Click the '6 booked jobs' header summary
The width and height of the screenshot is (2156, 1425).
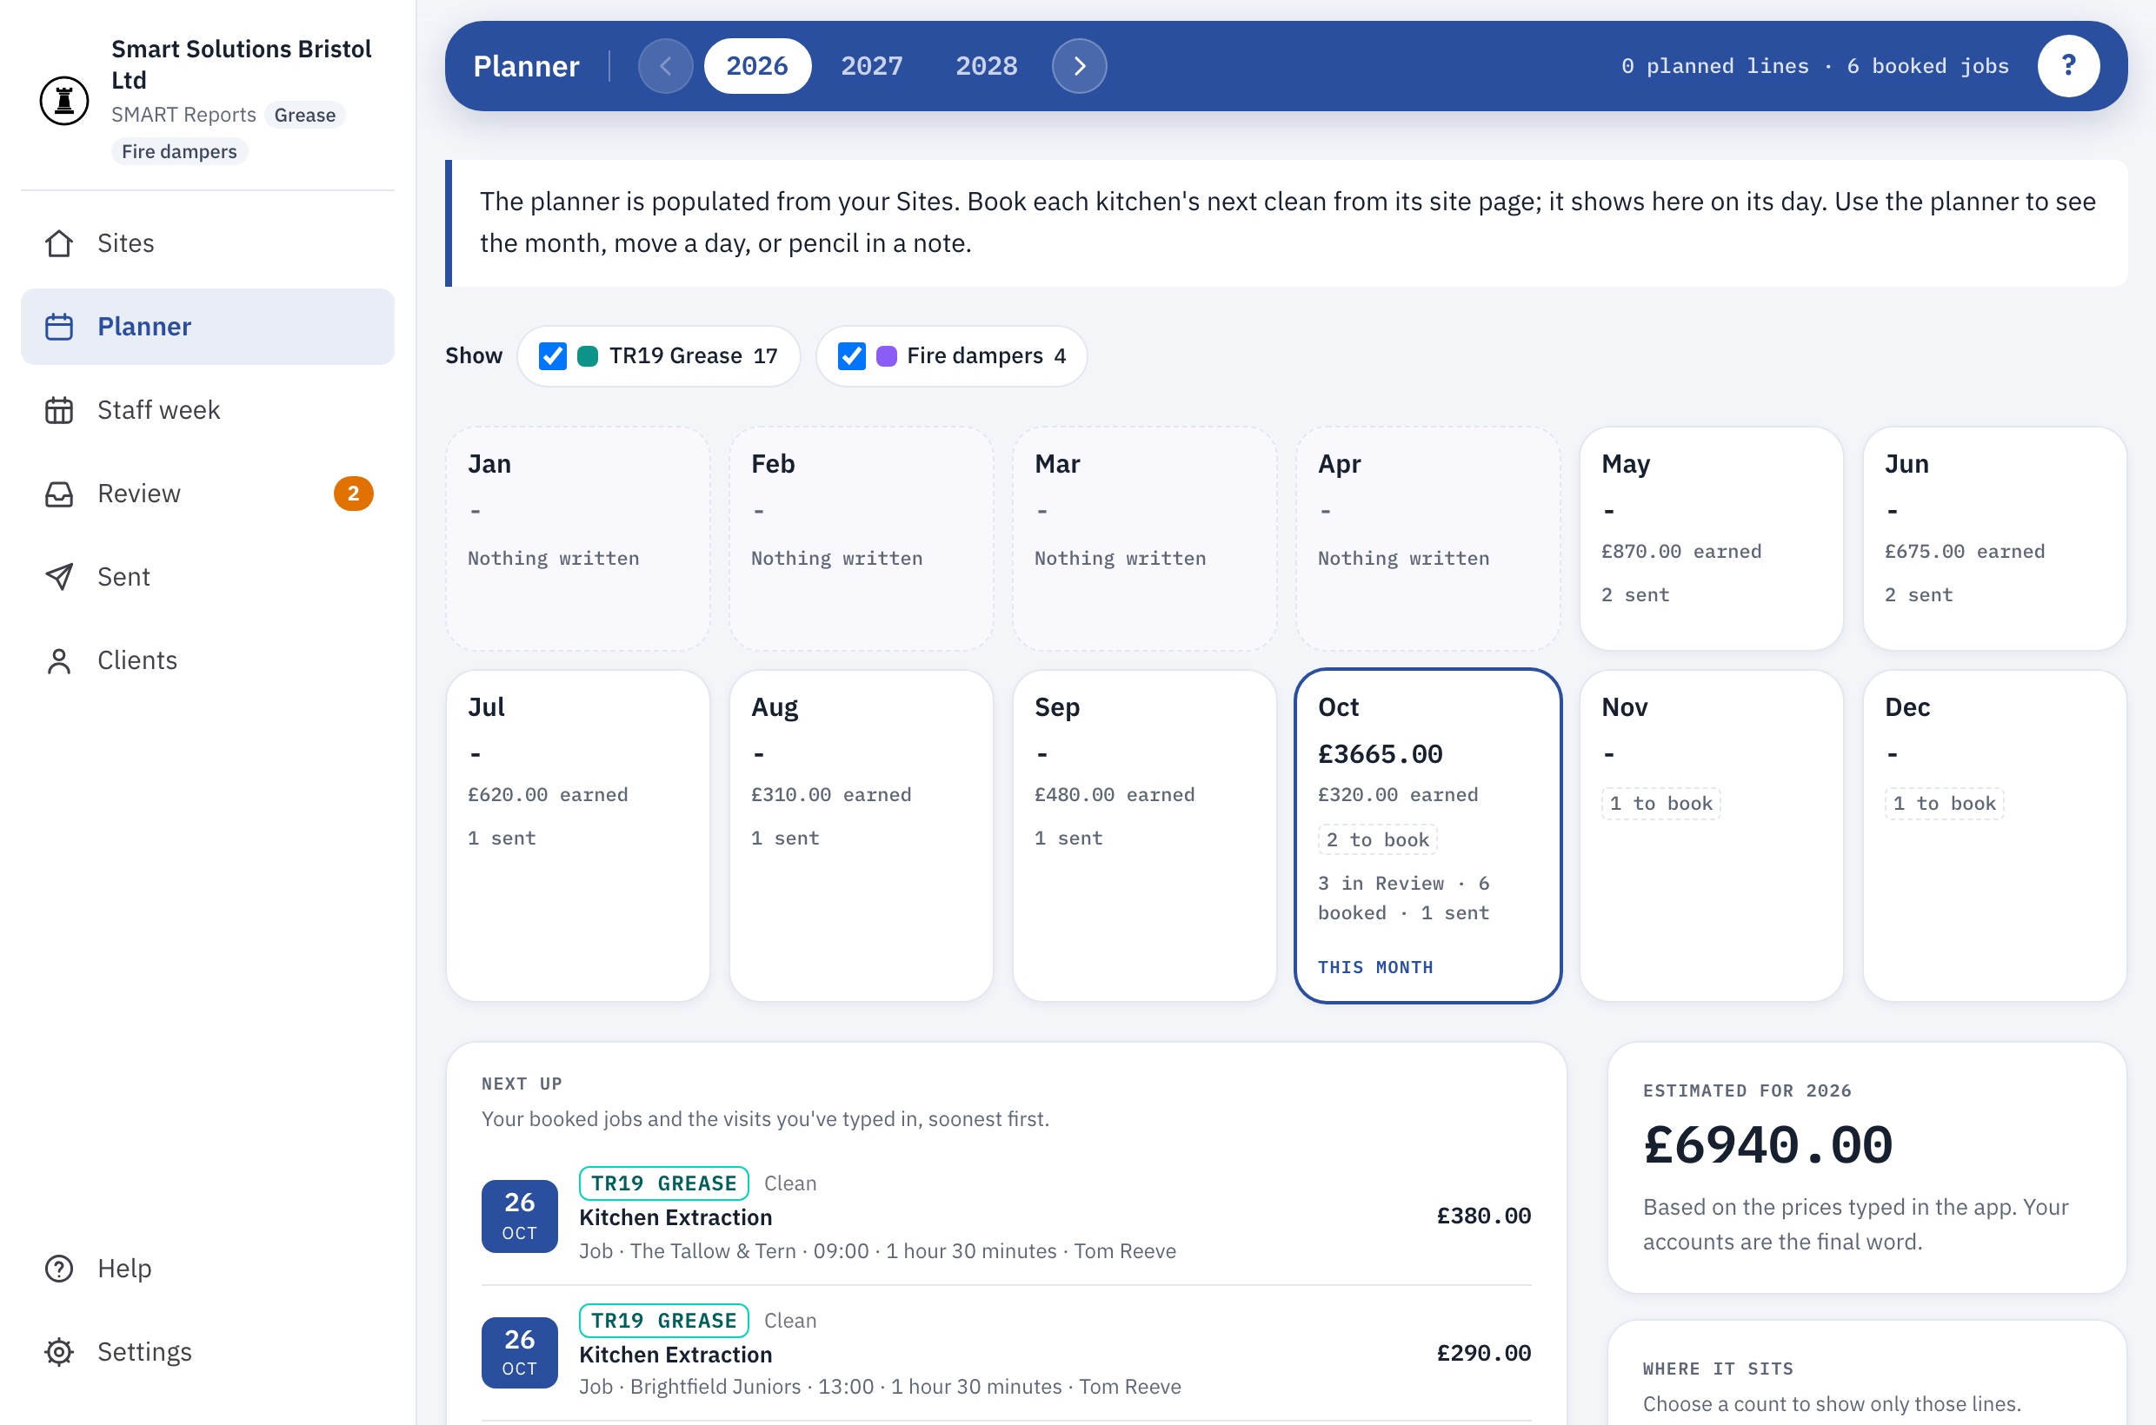[1927, 66]
